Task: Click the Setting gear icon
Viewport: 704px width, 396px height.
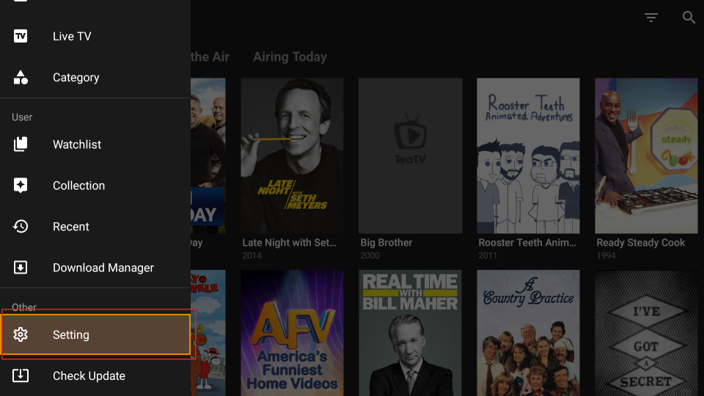Action: click(21, 334)
